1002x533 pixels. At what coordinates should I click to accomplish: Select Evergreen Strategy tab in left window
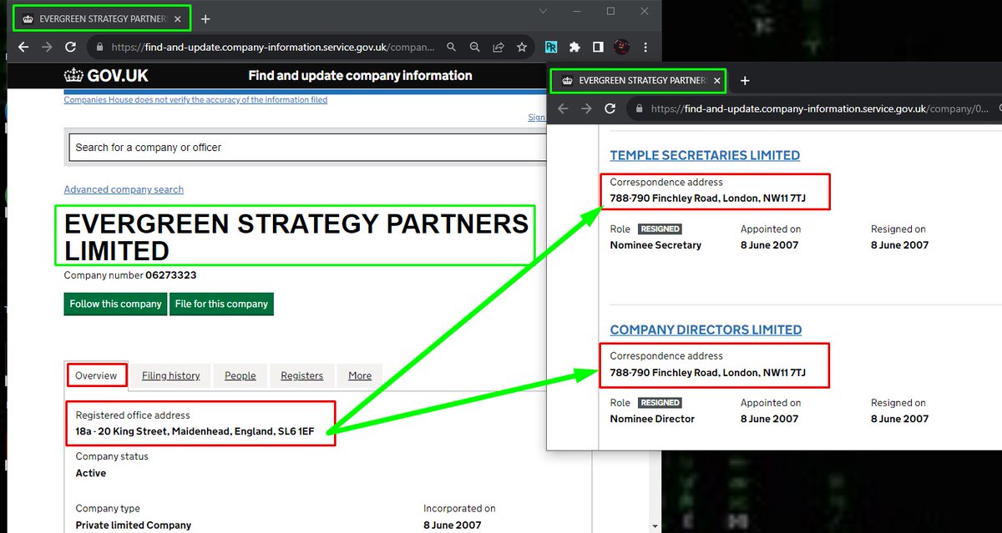[101, 18]
